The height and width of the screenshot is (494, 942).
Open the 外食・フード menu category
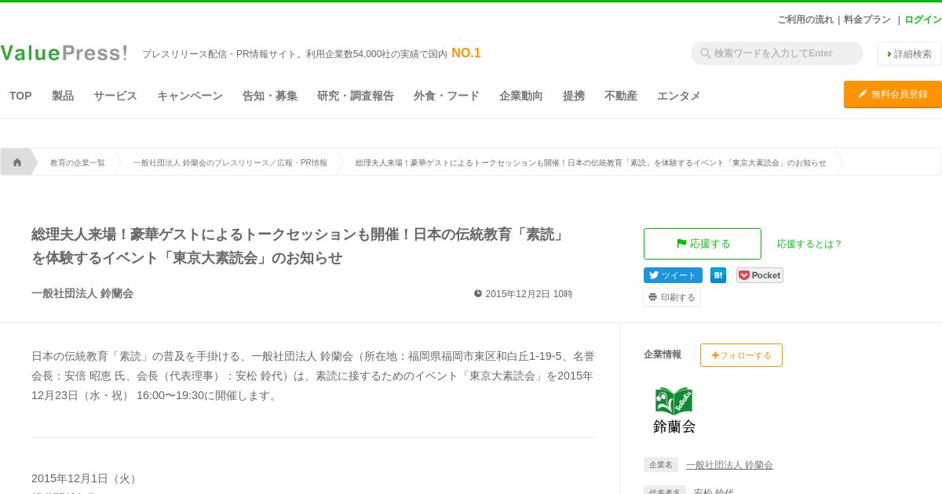click(x=447, y=96)
